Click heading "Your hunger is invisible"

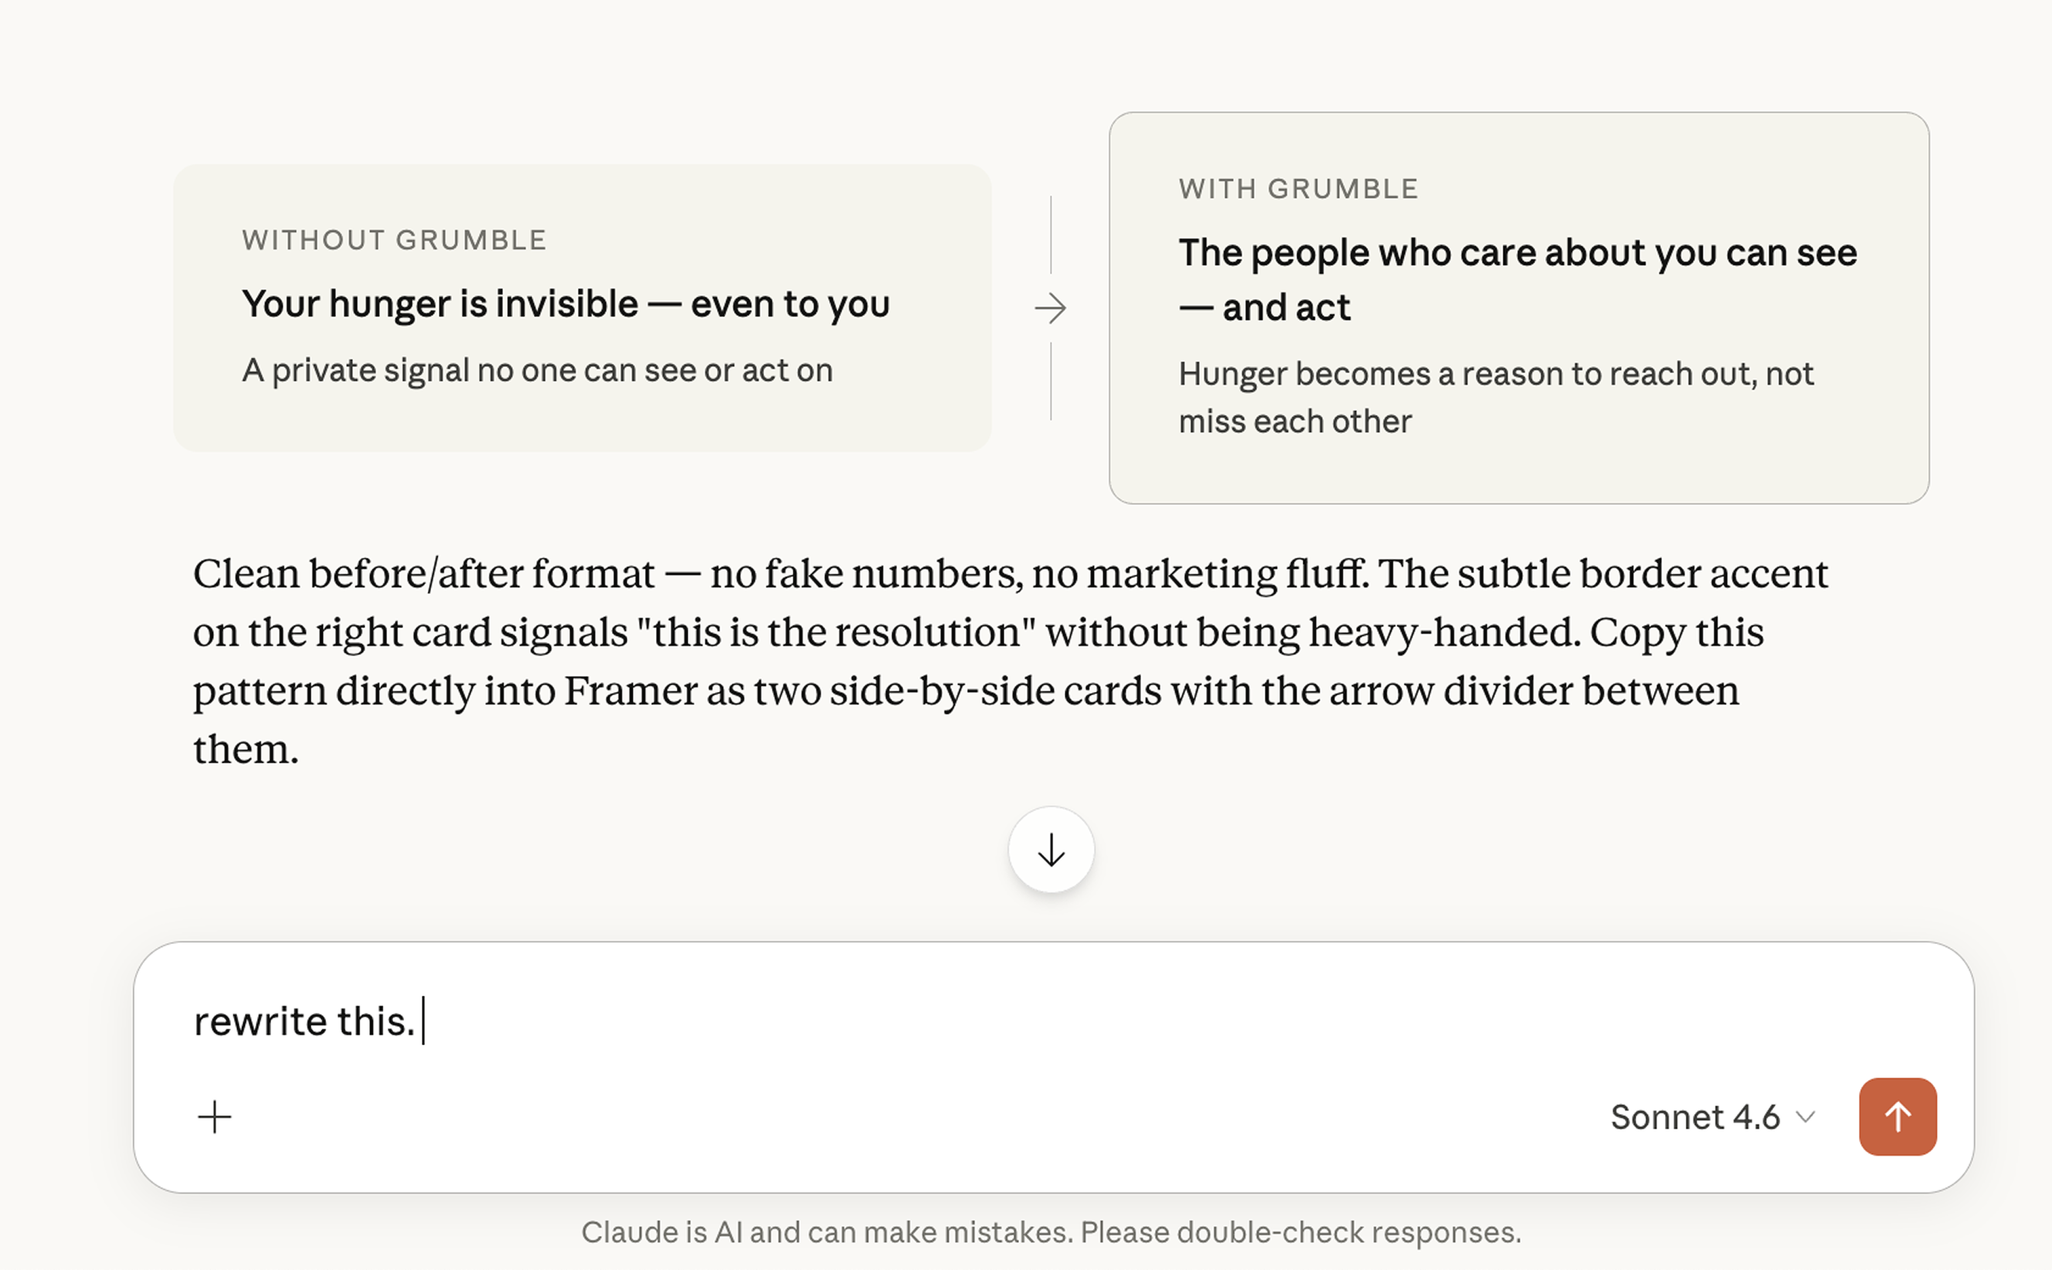click(x=440, y=304)
